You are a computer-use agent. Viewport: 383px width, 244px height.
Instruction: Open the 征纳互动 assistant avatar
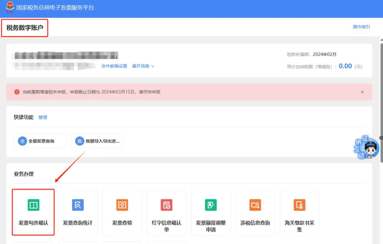[x=367, y=147]
